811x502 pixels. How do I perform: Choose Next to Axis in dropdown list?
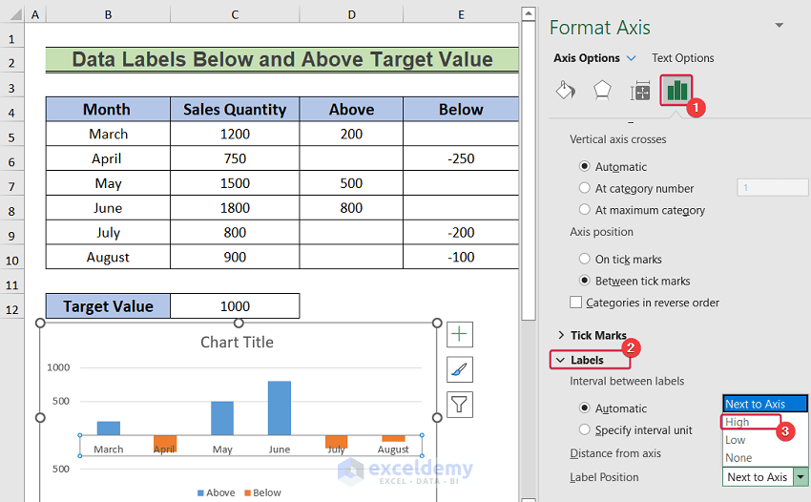coord(765,404)
